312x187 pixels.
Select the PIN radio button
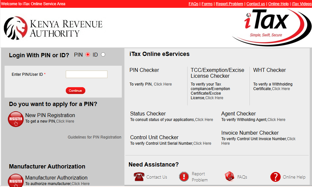click(x=88, y=55)
